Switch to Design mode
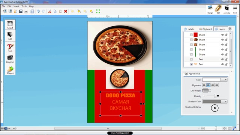 (210, 9)
